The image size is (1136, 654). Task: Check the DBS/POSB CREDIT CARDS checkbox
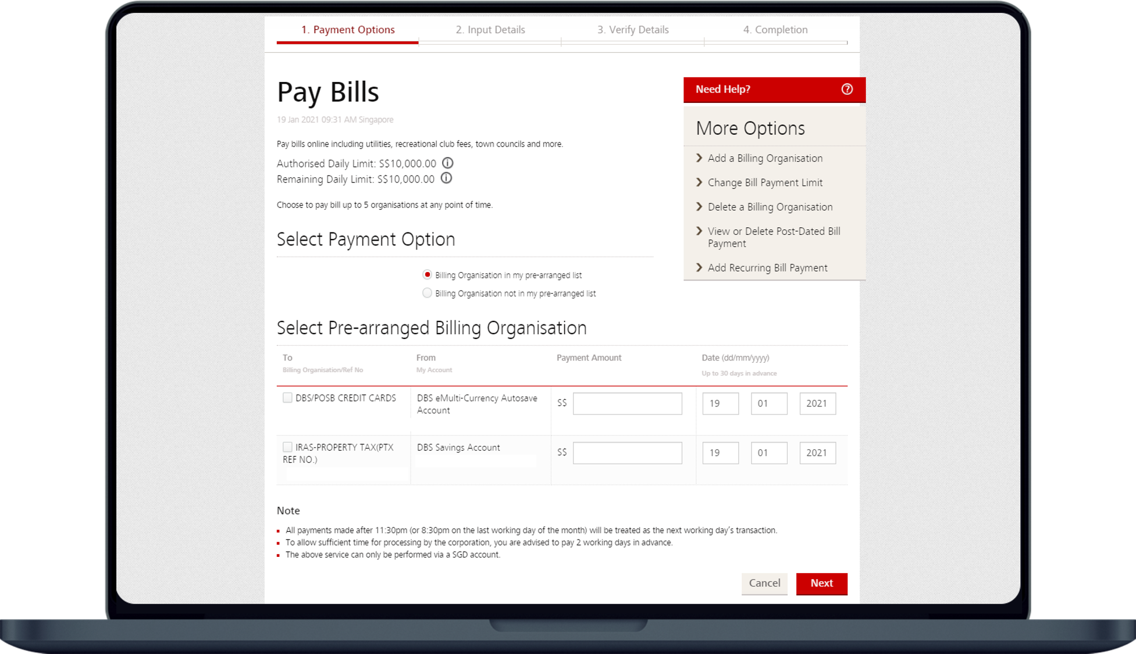click(x=287, y=398)
